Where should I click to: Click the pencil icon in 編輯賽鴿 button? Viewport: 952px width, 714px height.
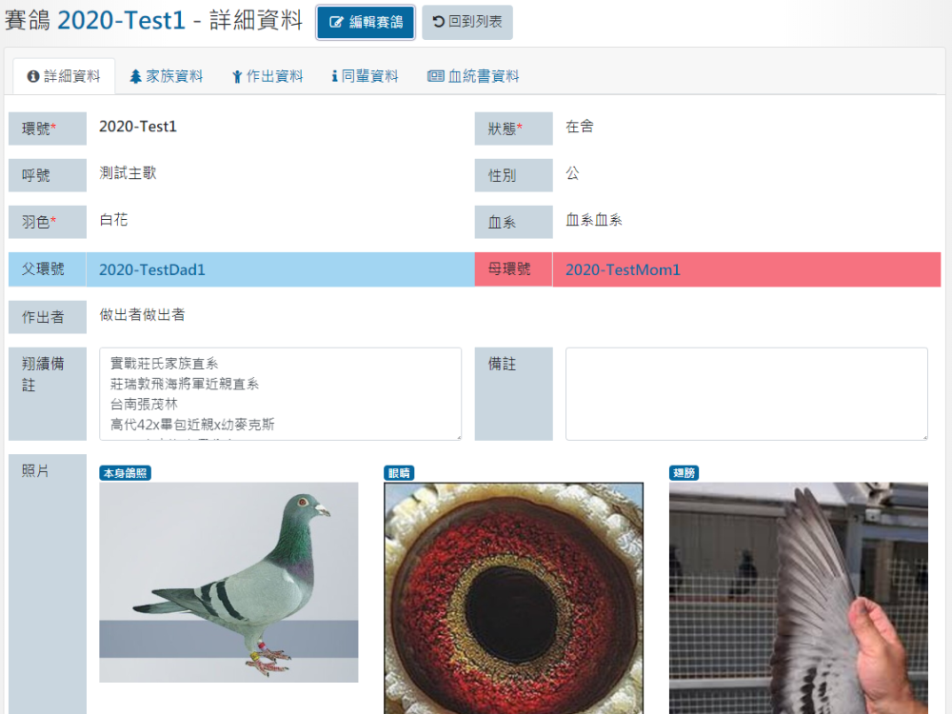click(x=335, y=22)
